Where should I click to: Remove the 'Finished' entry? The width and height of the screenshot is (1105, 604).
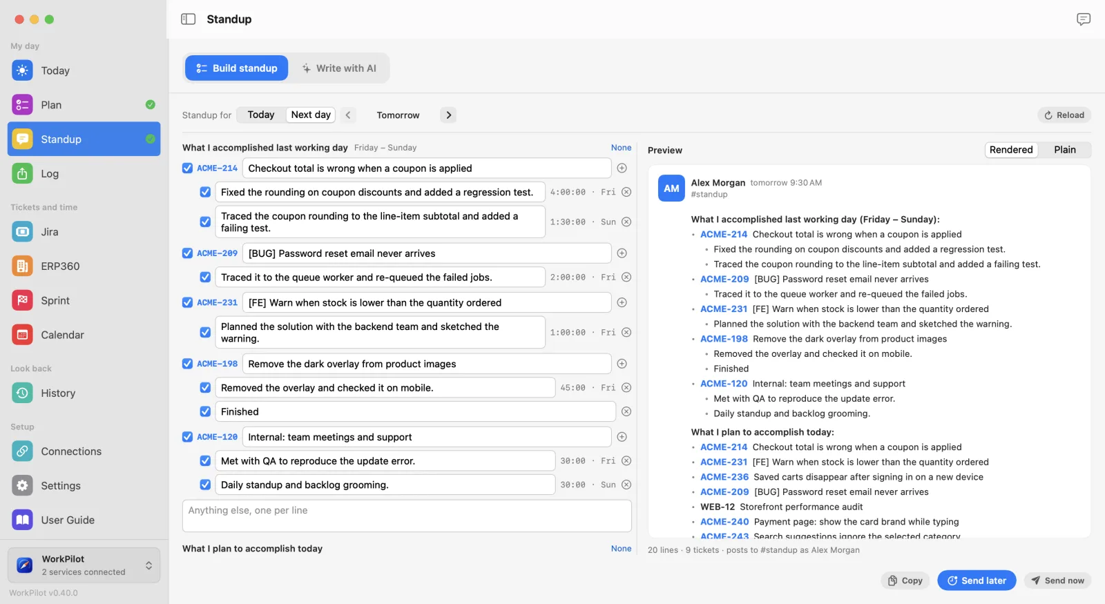coord(626,411)
